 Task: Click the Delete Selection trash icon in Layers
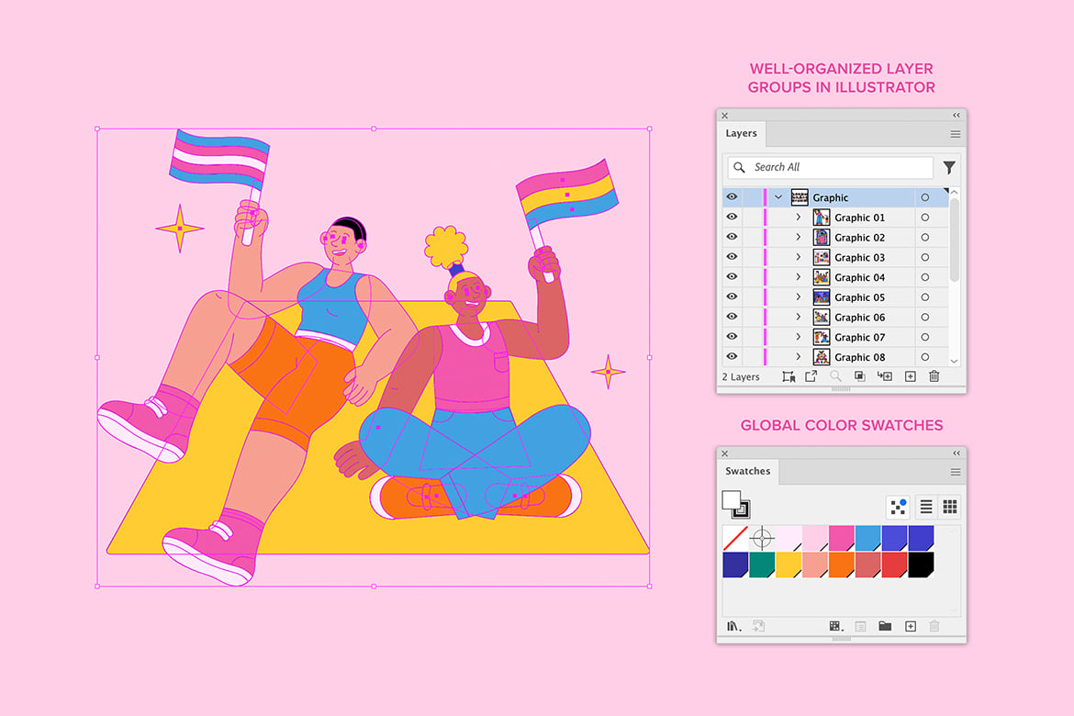tap(934, 376)
